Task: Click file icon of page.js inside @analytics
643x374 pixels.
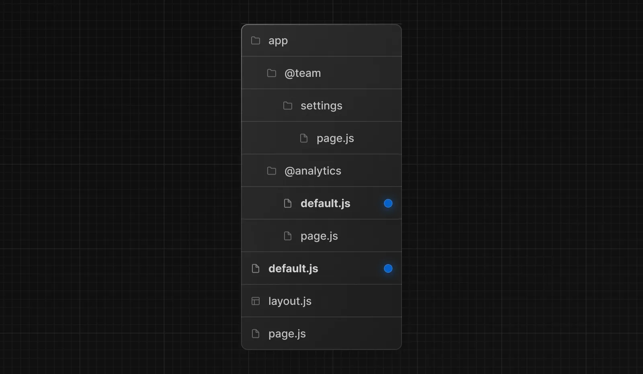Action: (288, 236)
